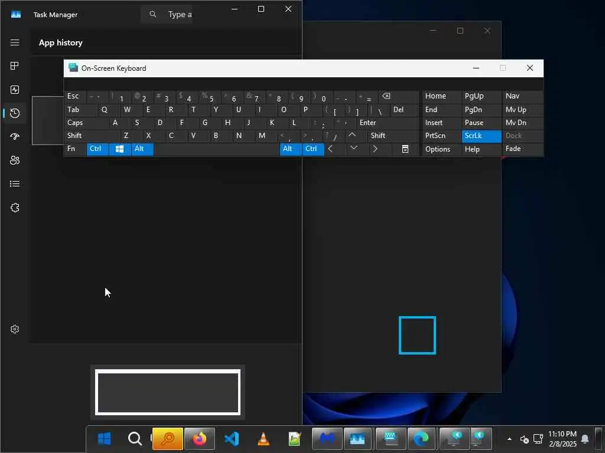Viewport: 605px width, 453px height.
Task: Open Firefox from the taskbar
Action: tap(200, 439)
